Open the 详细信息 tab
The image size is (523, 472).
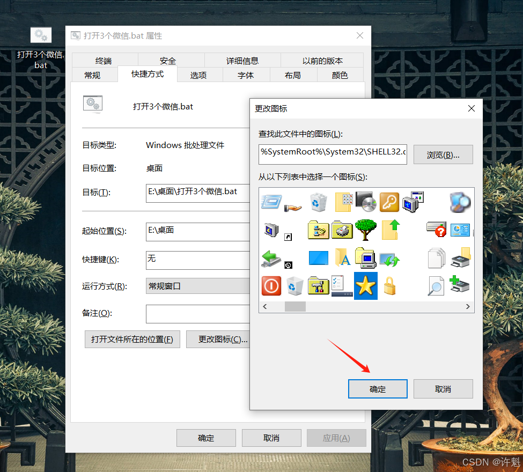pos(242,61)
